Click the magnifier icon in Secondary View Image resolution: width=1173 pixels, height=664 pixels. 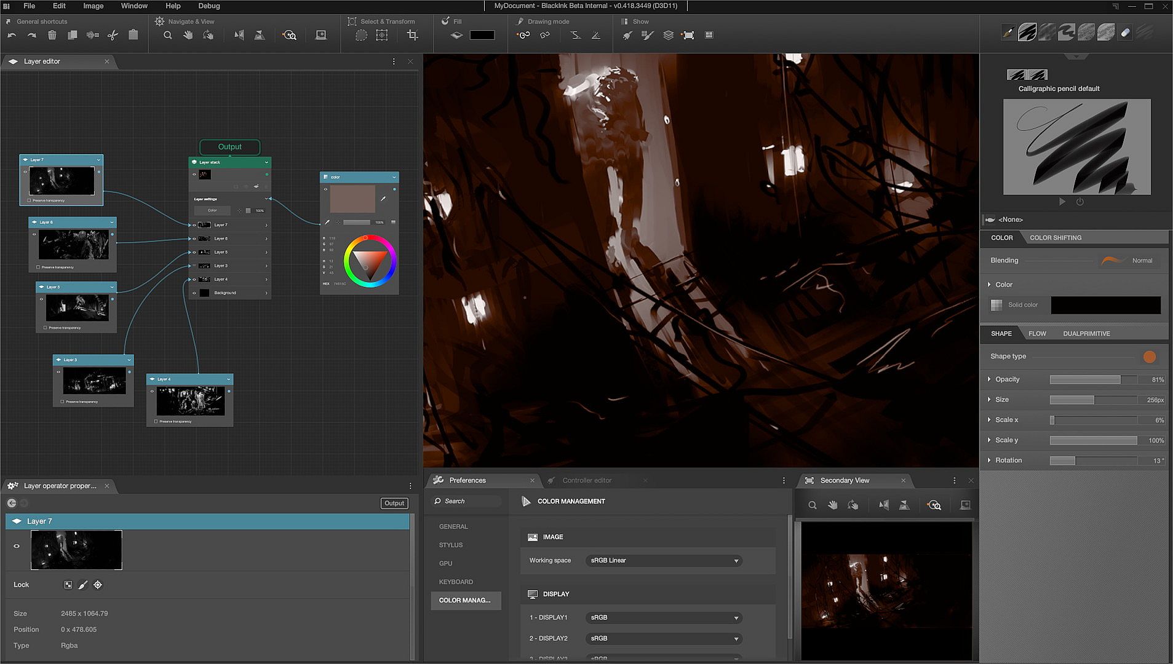tap(813, 505)
